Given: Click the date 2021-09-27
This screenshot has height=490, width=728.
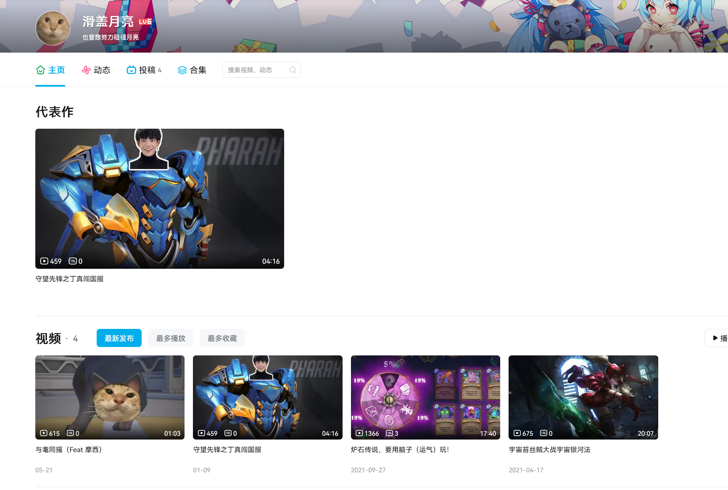Looking at the screenshot, I should tap(368, 470).
